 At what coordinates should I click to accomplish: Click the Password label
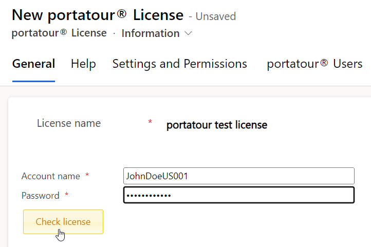pos(40,196)
